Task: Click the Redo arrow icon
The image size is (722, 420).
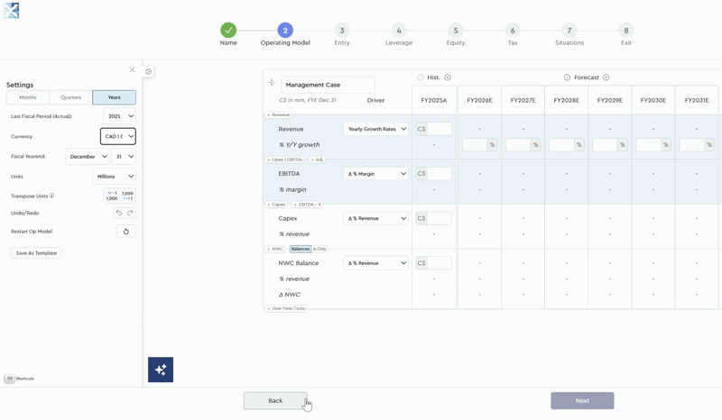Action: click(x=130, y=213)
